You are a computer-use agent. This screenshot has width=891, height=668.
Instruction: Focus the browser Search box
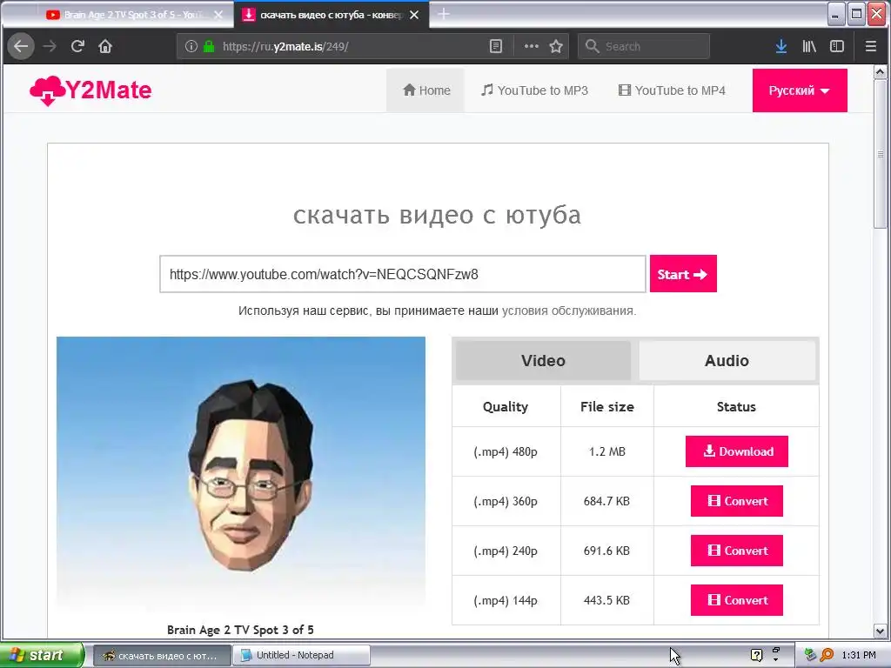(x=644, y=47)
